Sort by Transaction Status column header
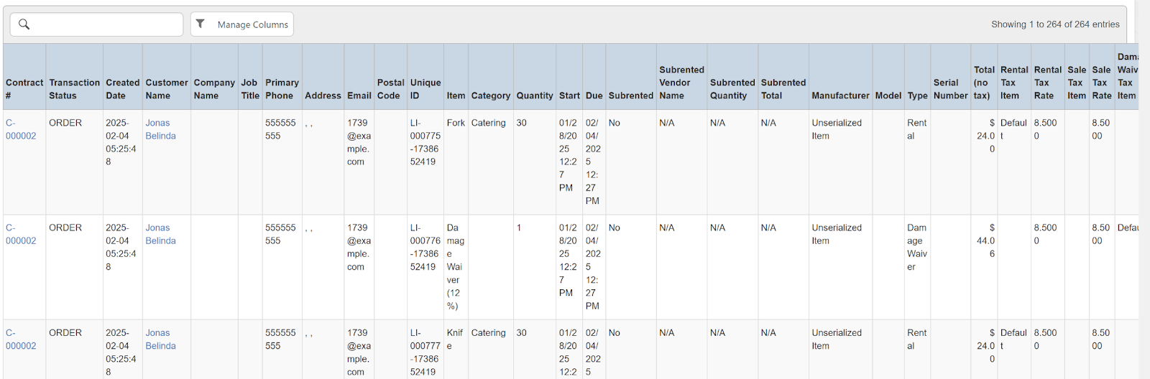The height and width of the screenshot is (379, 1150). tap(74, 89)
